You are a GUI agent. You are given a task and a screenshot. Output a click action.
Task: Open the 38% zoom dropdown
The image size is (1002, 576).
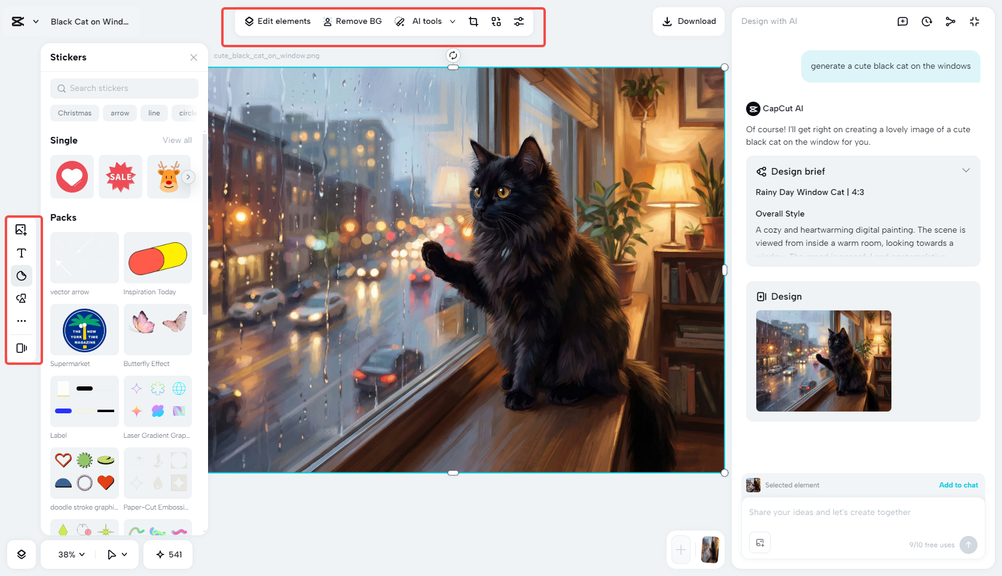tap(71, 554)
